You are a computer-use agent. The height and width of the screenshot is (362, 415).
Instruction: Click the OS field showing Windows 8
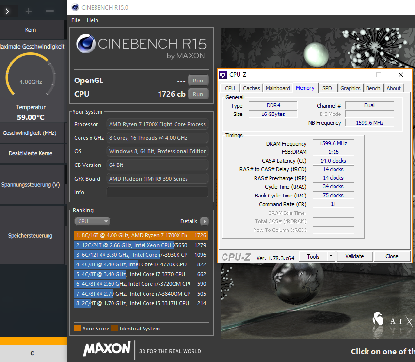158,151
